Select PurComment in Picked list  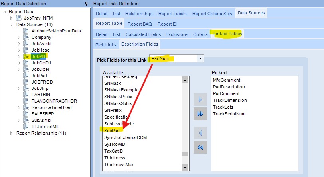pos(226,94)
